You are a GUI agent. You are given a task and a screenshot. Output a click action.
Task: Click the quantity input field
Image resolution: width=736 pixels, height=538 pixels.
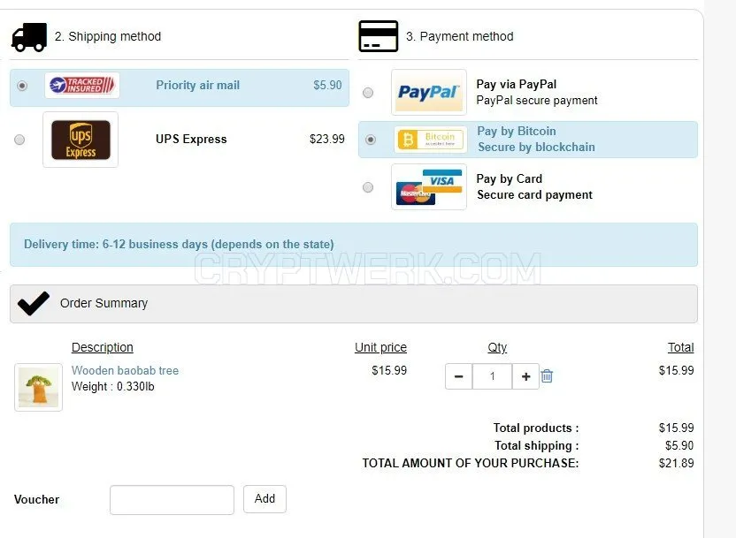(x=493, y=376)
